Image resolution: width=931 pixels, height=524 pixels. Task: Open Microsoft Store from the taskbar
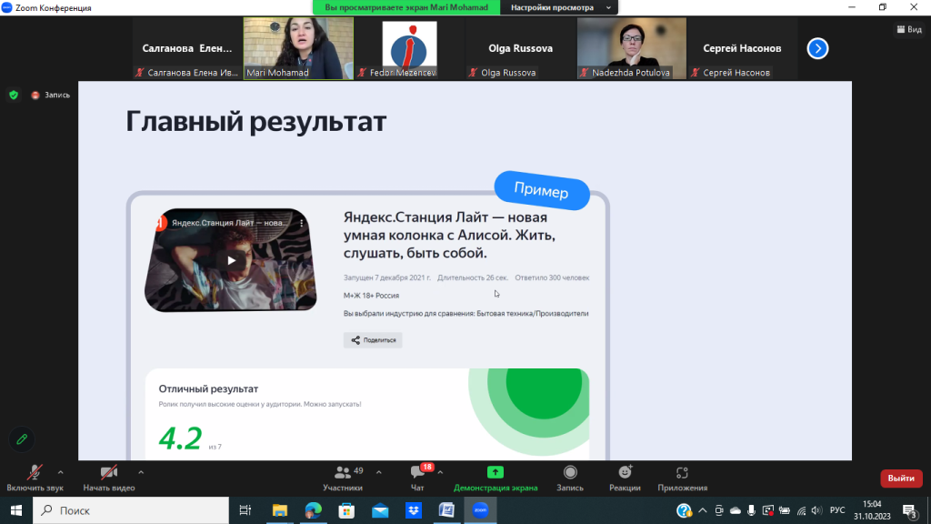(346, 510)
